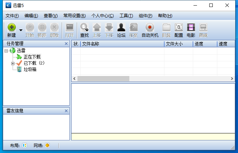Close the 雷友信息 panel
The image size is (238, 153).
pos(66,111)
